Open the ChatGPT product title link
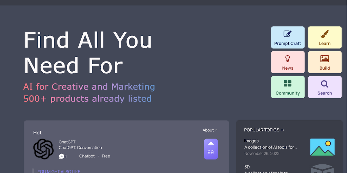Image resolution: width=347 pixels, height=173 pixels. [67, 142]
